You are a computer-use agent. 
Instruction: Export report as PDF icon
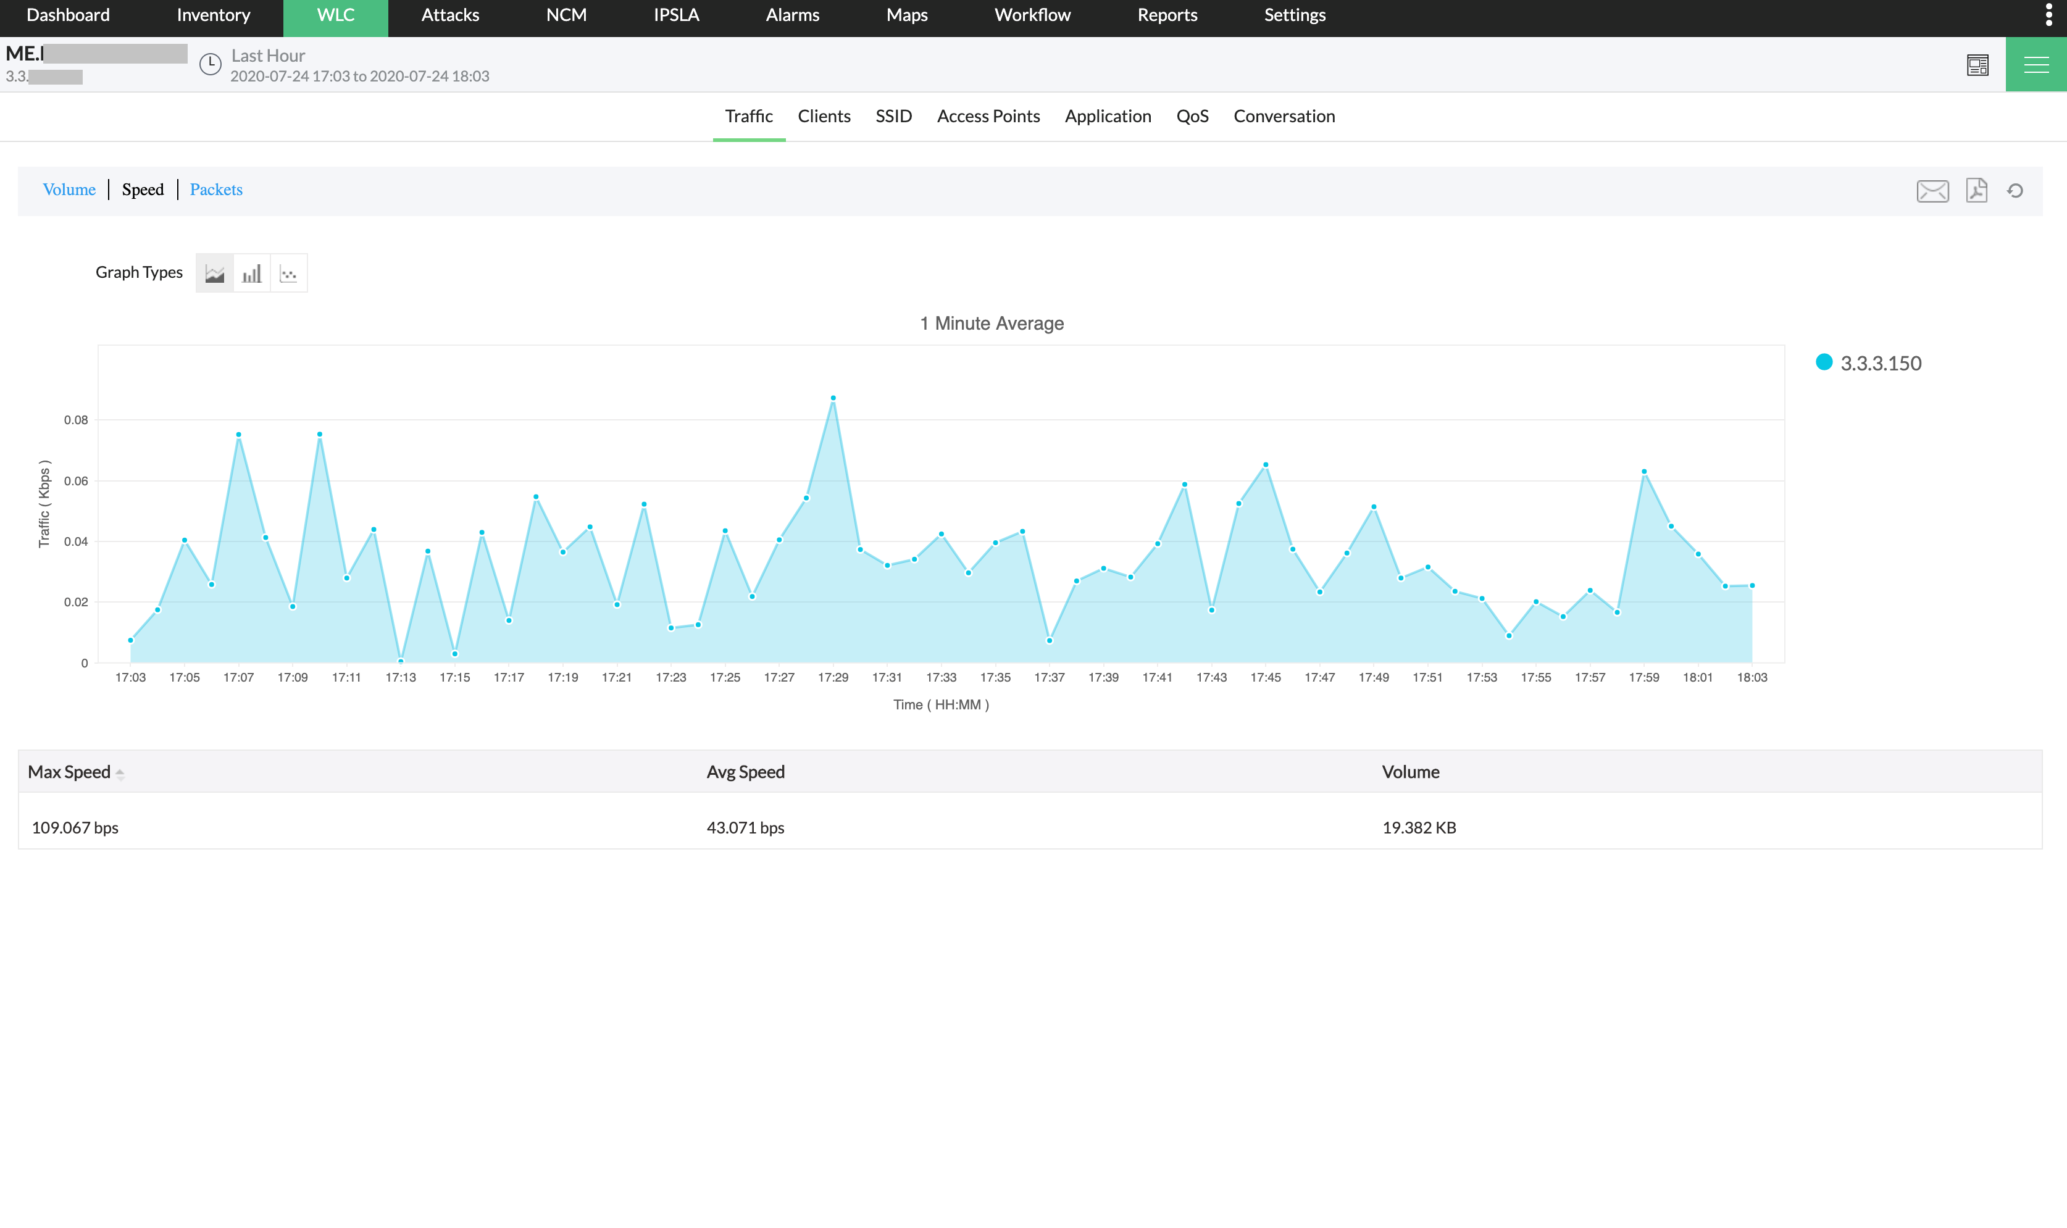[x=1976, y=191]
